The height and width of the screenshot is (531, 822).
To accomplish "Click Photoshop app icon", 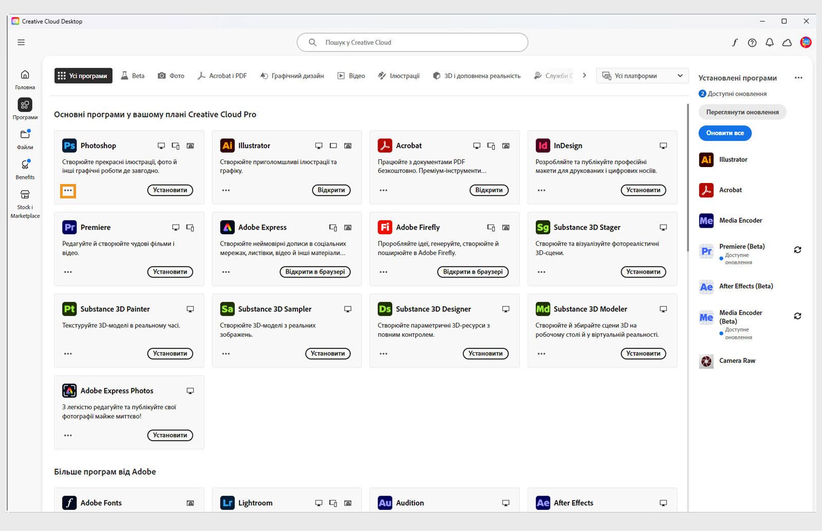I will coord(69,145).
